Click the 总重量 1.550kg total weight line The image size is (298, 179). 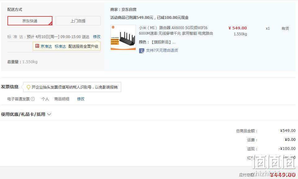tap(22, 62)
